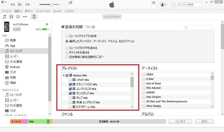Select ミュージック under settings sidebar

pyautogui.click(x=24, y=51)
